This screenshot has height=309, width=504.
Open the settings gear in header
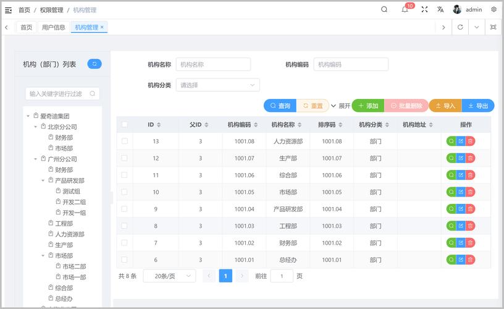pyautogui.click(x=493, y=9)
